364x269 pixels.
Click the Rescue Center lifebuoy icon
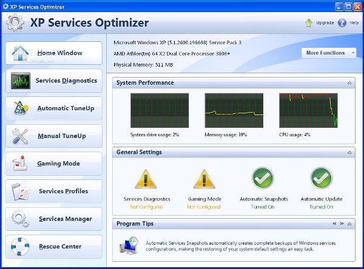click(20, 247)
